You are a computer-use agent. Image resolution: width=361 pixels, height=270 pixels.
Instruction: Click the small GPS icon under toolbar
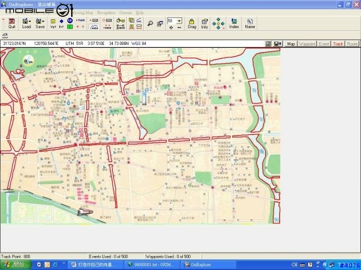pos(5,35)
